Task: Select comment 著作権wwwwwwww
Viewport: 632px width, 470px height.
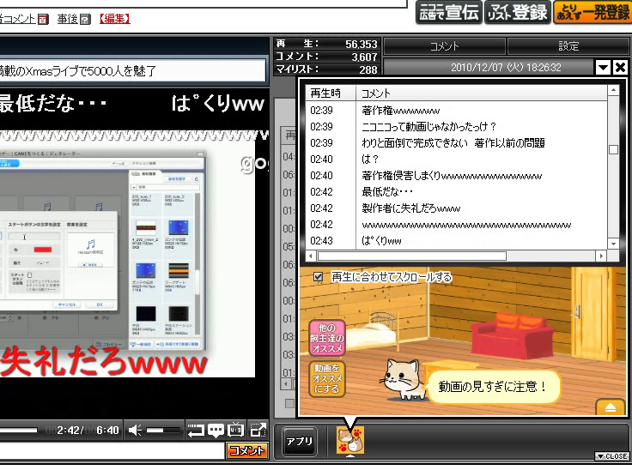Action: point(456,111)
